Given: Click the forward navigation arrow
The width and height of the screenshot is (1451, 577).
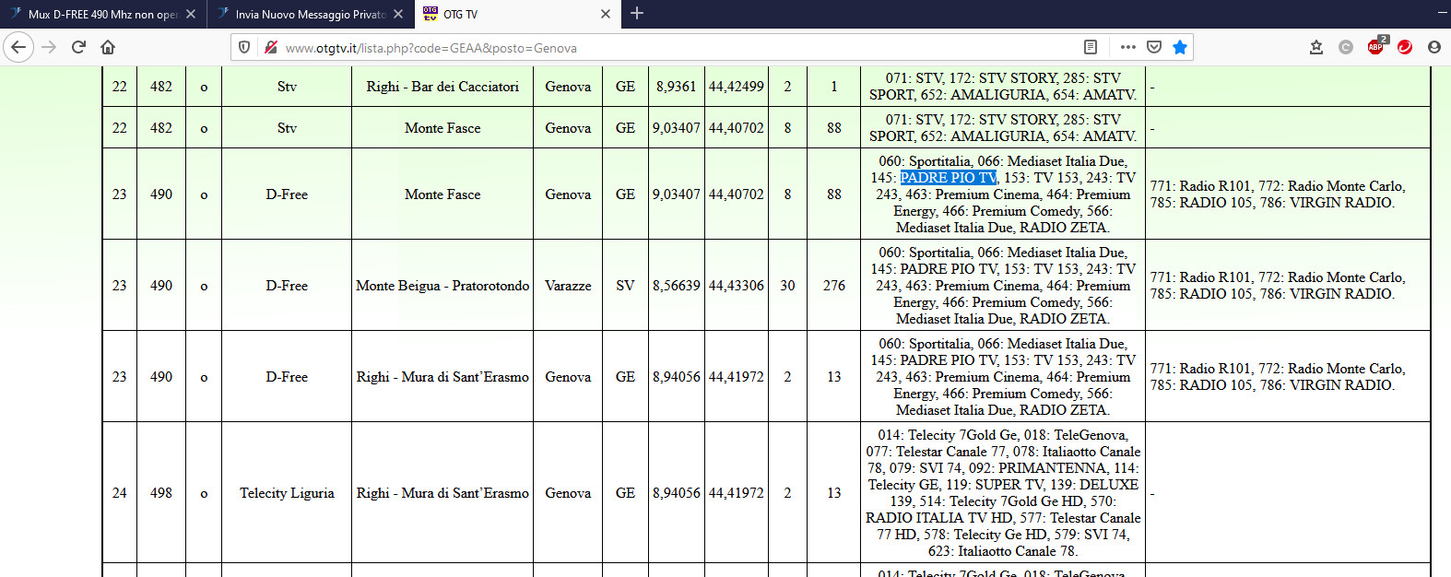Looking at the screenshot, I should (x=50, y=47).
